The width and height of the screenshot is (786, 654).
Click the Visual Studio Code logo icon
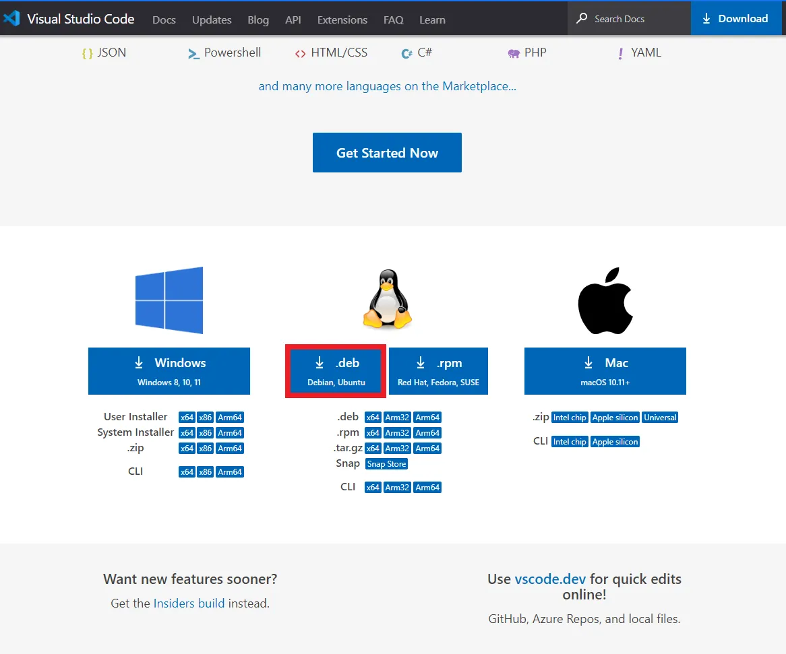click(x=11, y=19)
